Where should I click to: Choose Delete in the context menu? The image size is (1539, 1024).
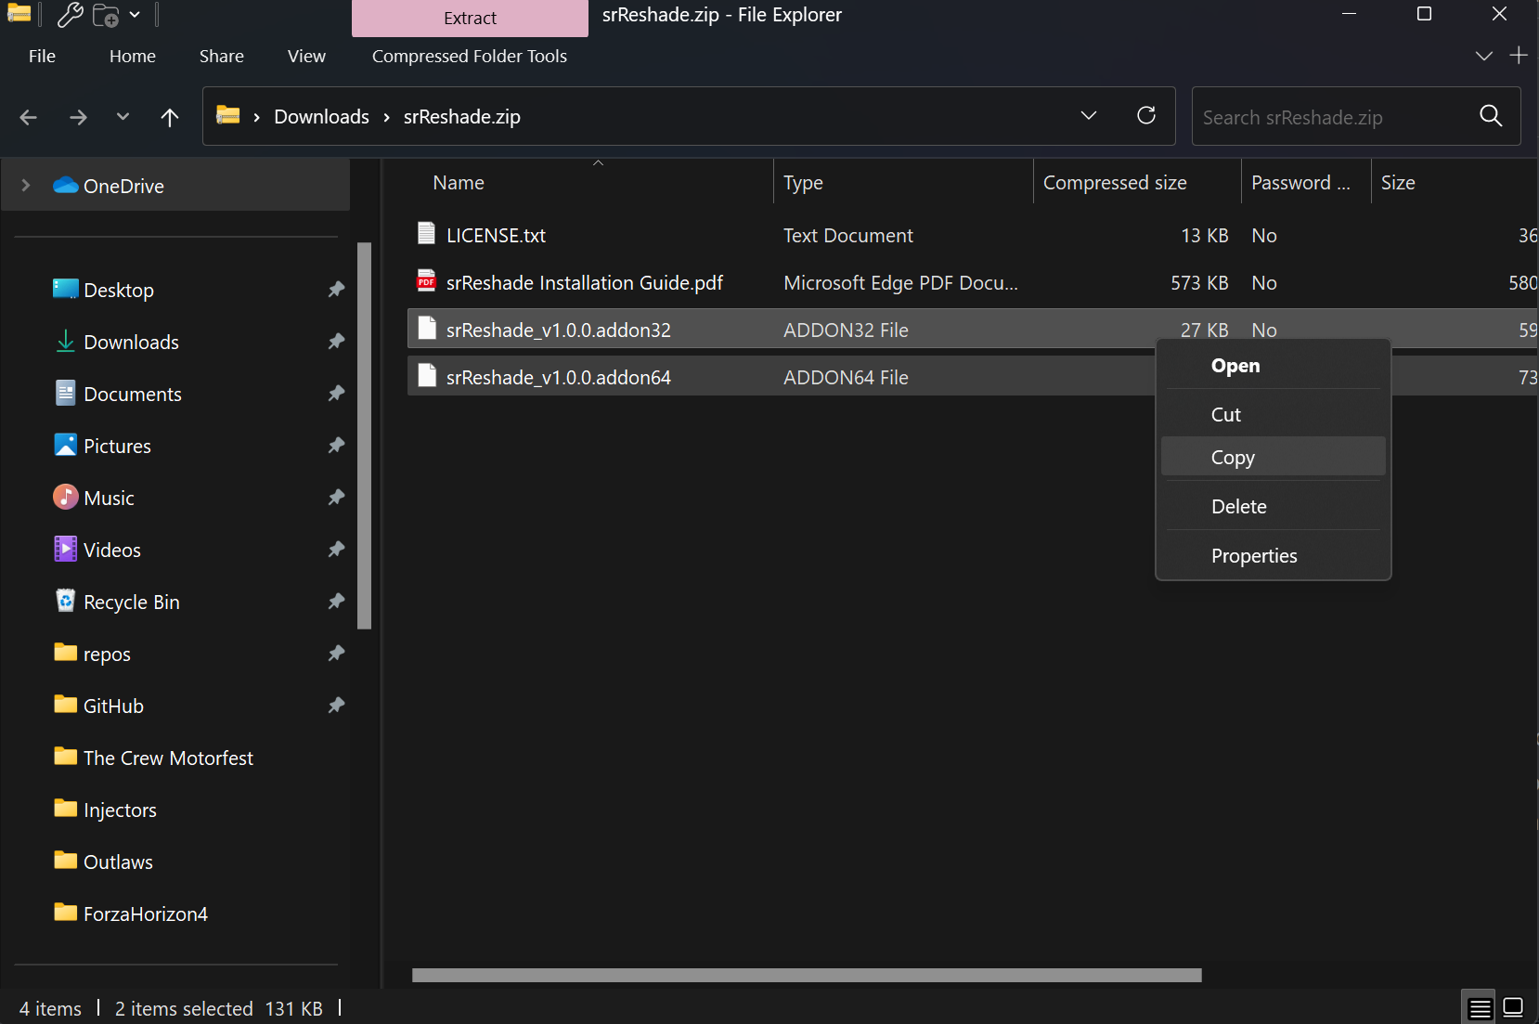(x=1273, y=506)
